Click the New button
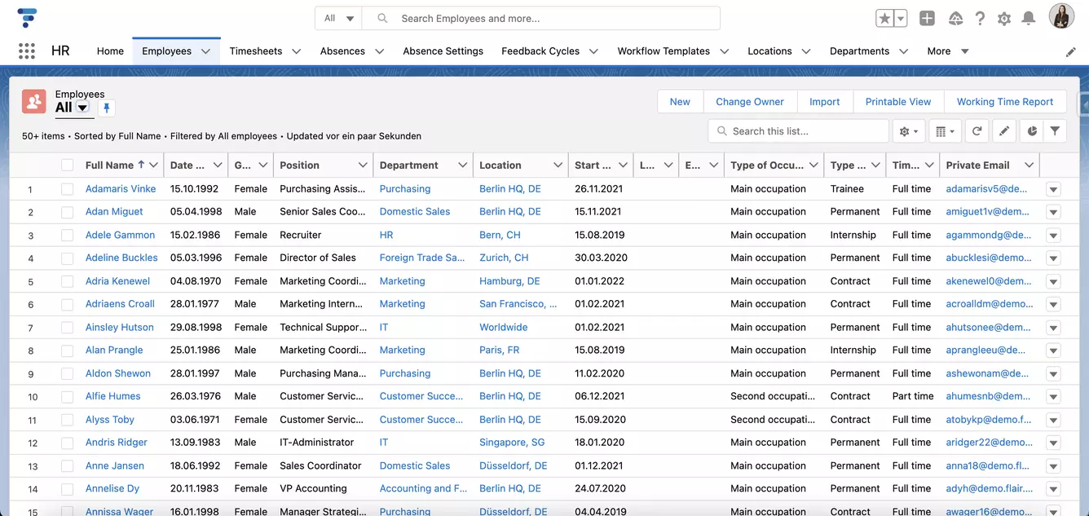Screen dimensions: 1089x516 (680, 101)
